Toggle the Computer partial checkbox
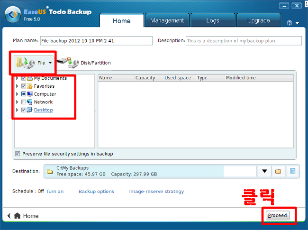The width and height of the screenshot is (308, 230). (24, 94)
